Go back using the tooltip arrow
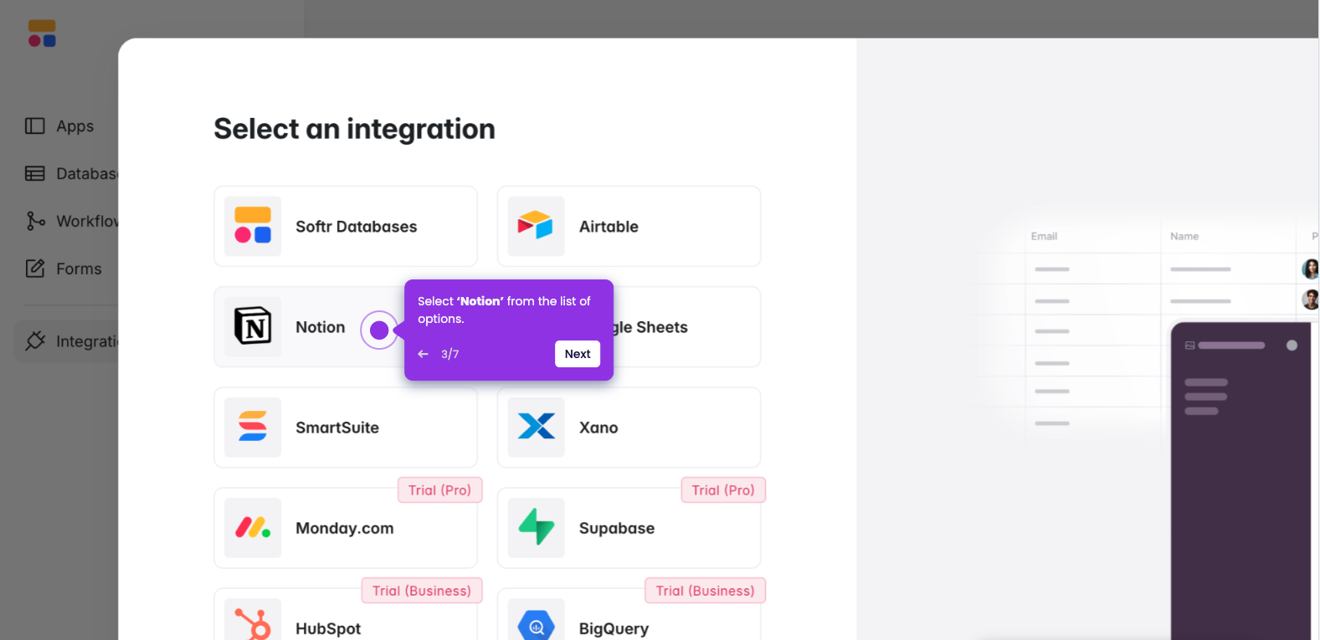 (x=424, y=354)
